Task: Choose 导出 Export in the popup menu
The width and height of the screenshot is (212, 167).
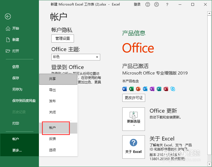Action: [x=58, y=90]
